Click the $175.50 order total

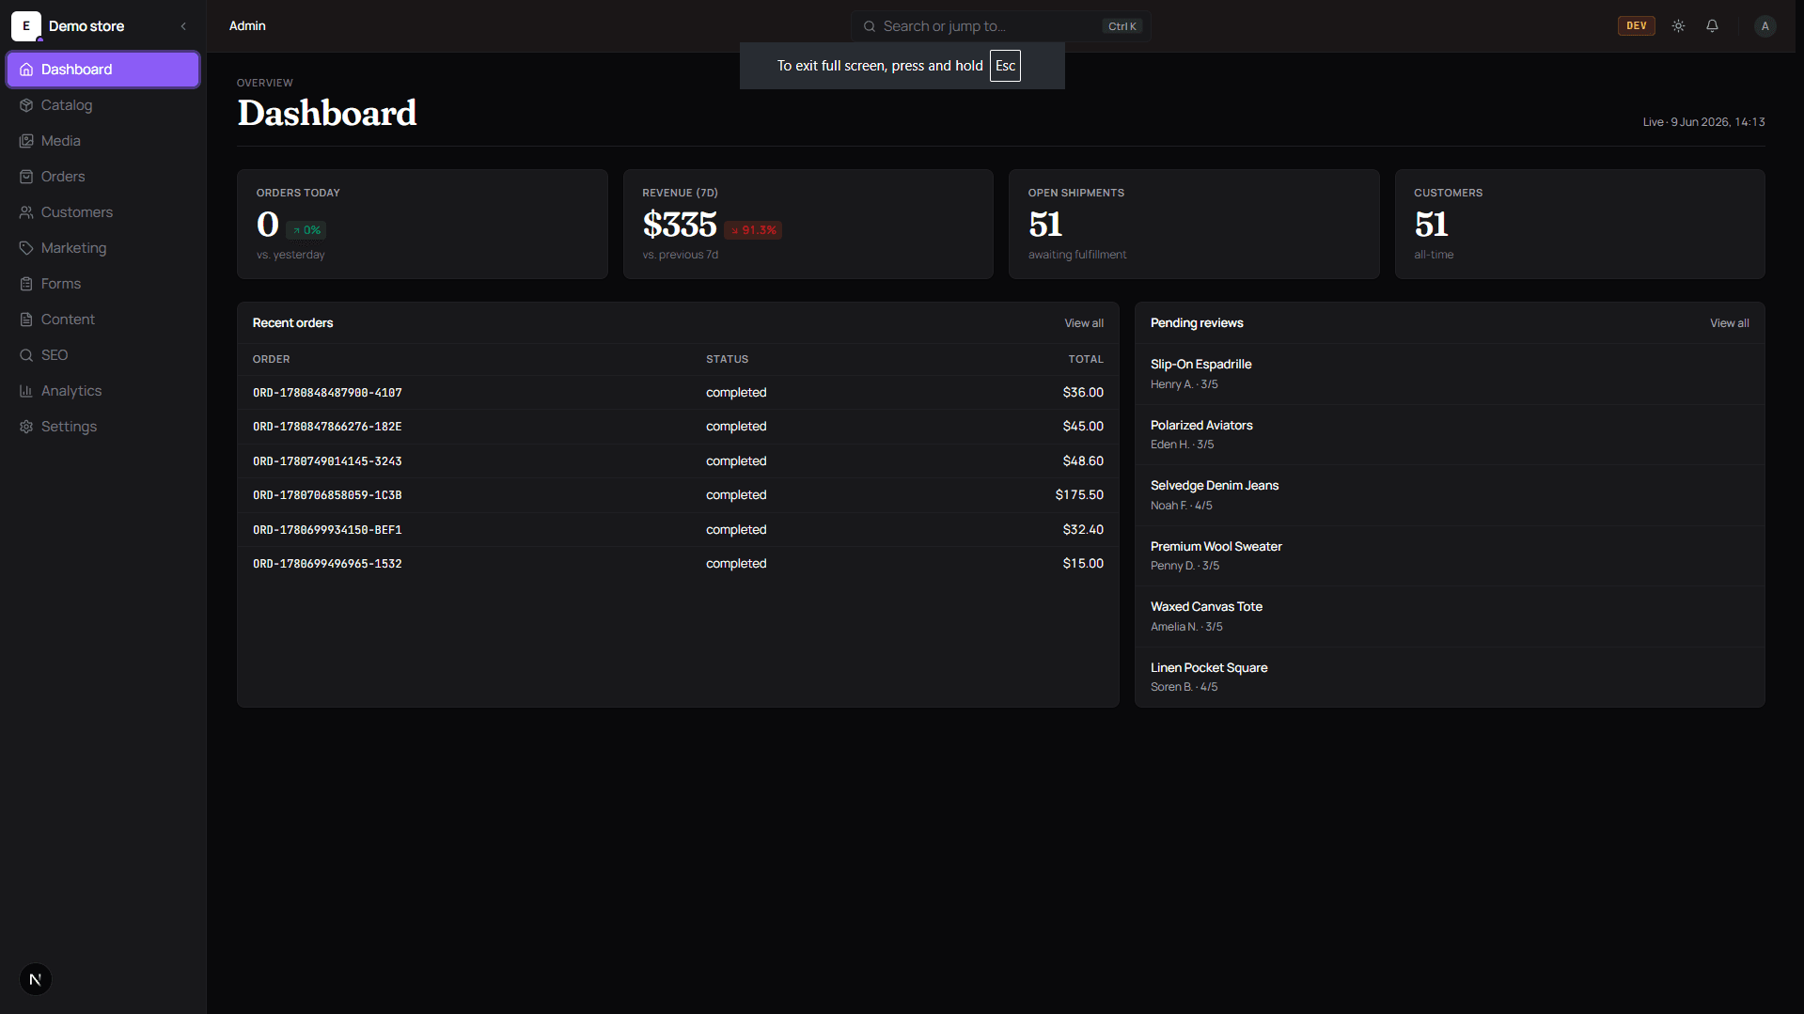coord(1079,495)
